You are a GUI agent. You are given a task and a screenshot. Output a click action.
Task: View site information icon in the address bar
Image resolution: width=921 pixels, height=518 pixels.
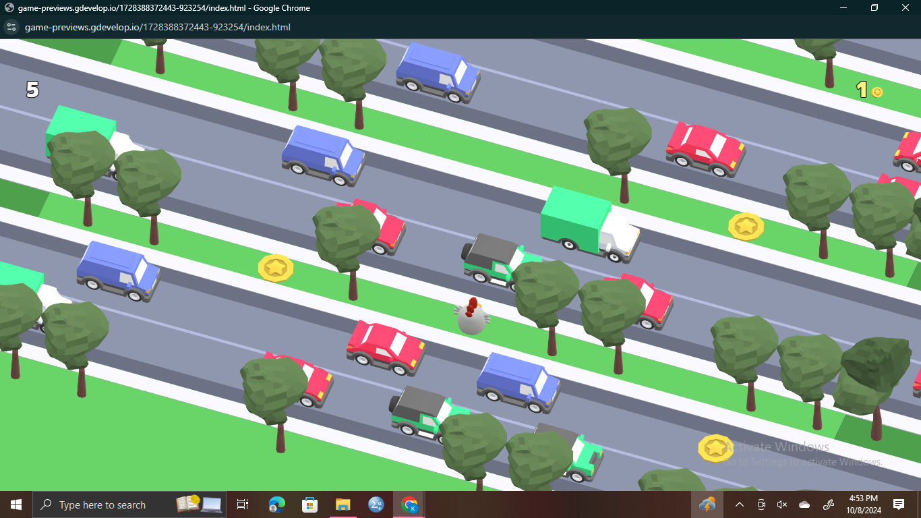point(11,28)
